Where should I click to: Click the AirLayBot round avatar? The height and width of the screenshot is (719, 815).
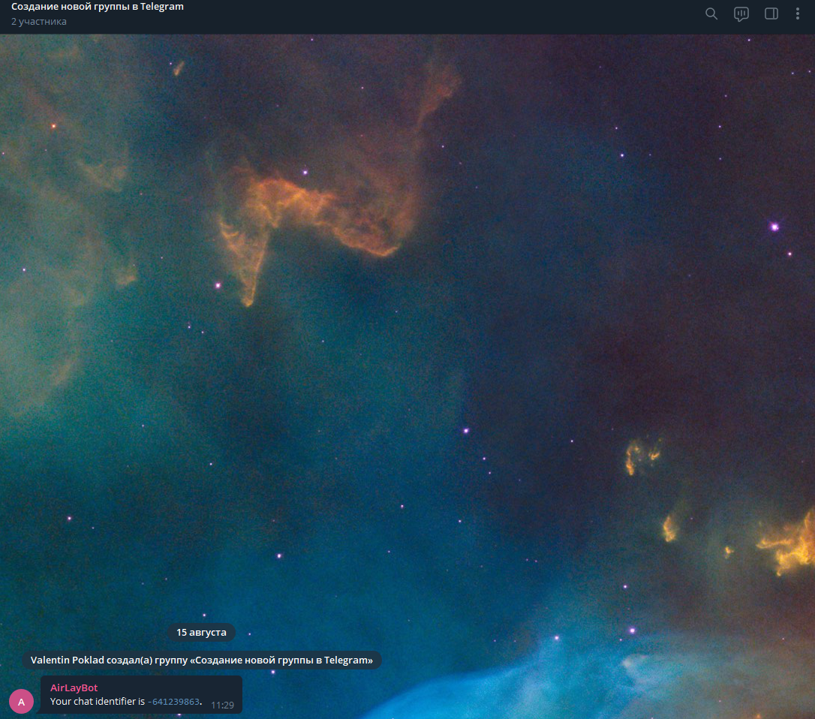(21, 702)
